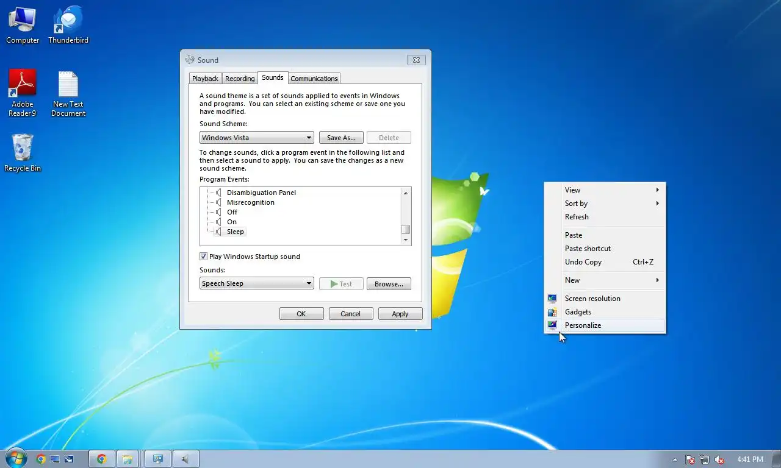The image size is (781, 468).
Task: Open the Chrome taskbar window button
Action: [x=102, y=459]
